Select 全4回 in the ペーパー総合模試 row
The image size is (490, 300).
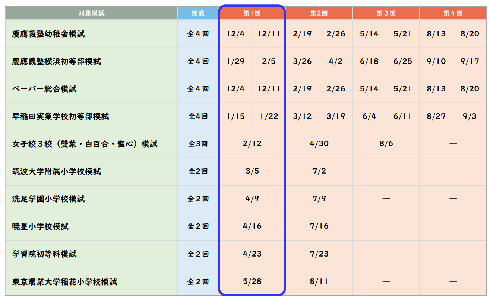click(x=198, y=89)
